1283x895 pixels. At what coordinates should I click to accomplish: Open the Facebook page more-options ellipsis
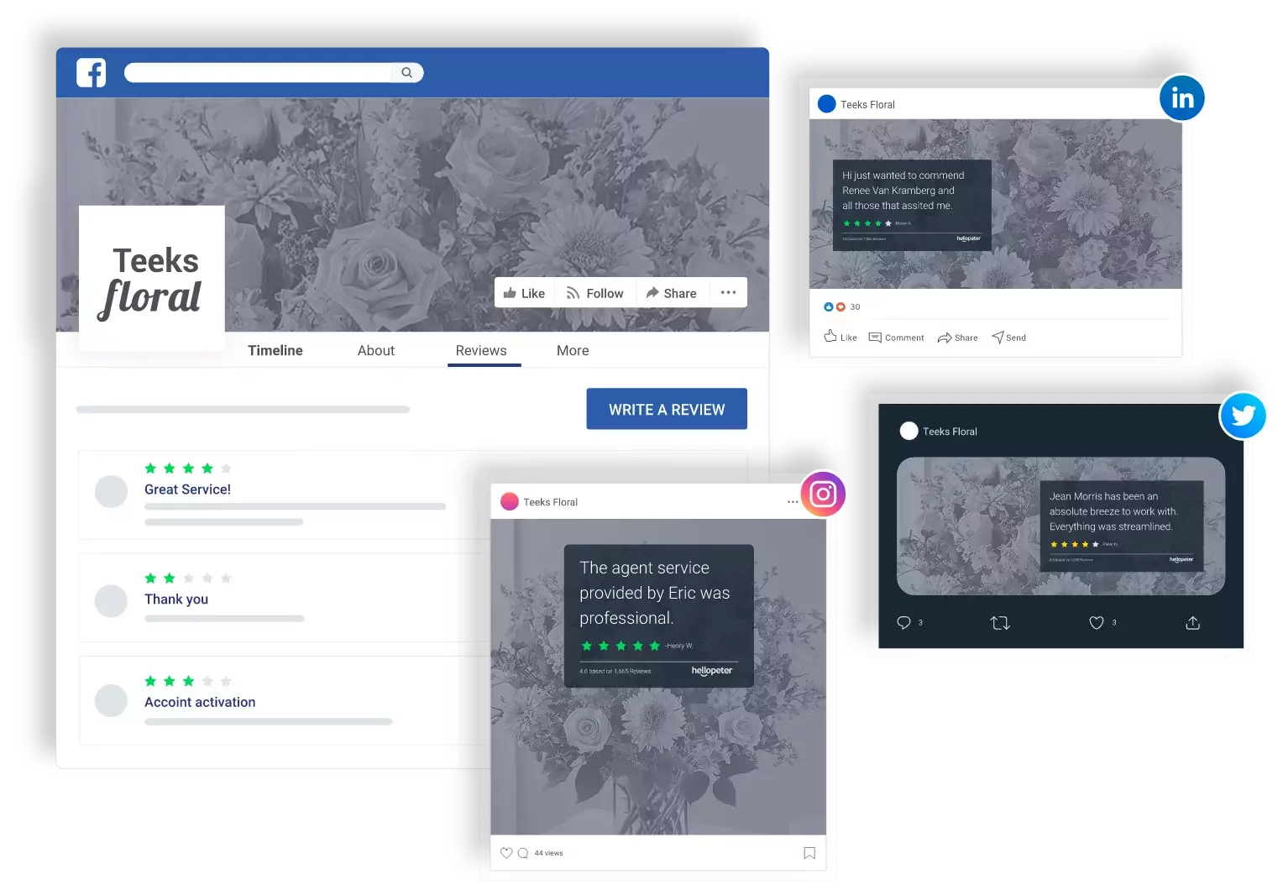pyautogui.click(x=728, y=292)
